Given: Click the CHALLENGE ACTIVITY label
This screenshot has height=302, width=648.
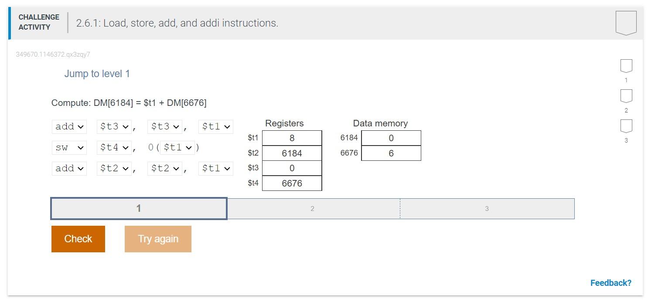Looking at the screenshot, I should (x=39, y=22).
